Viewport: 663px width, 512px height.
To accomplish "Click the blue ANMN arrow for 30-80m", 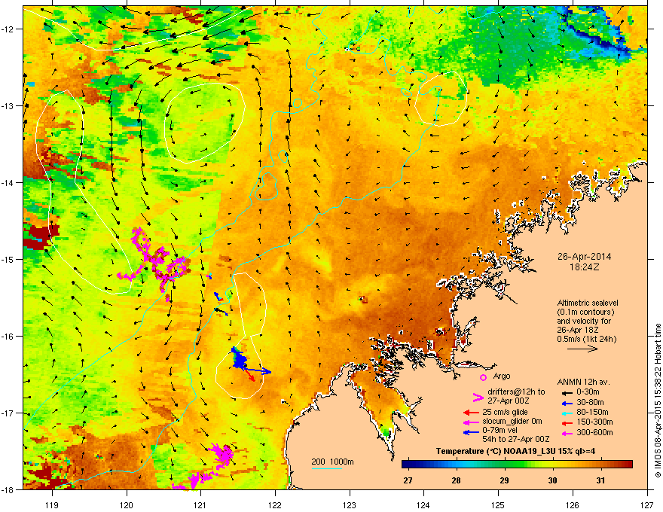I will [567, 403].
